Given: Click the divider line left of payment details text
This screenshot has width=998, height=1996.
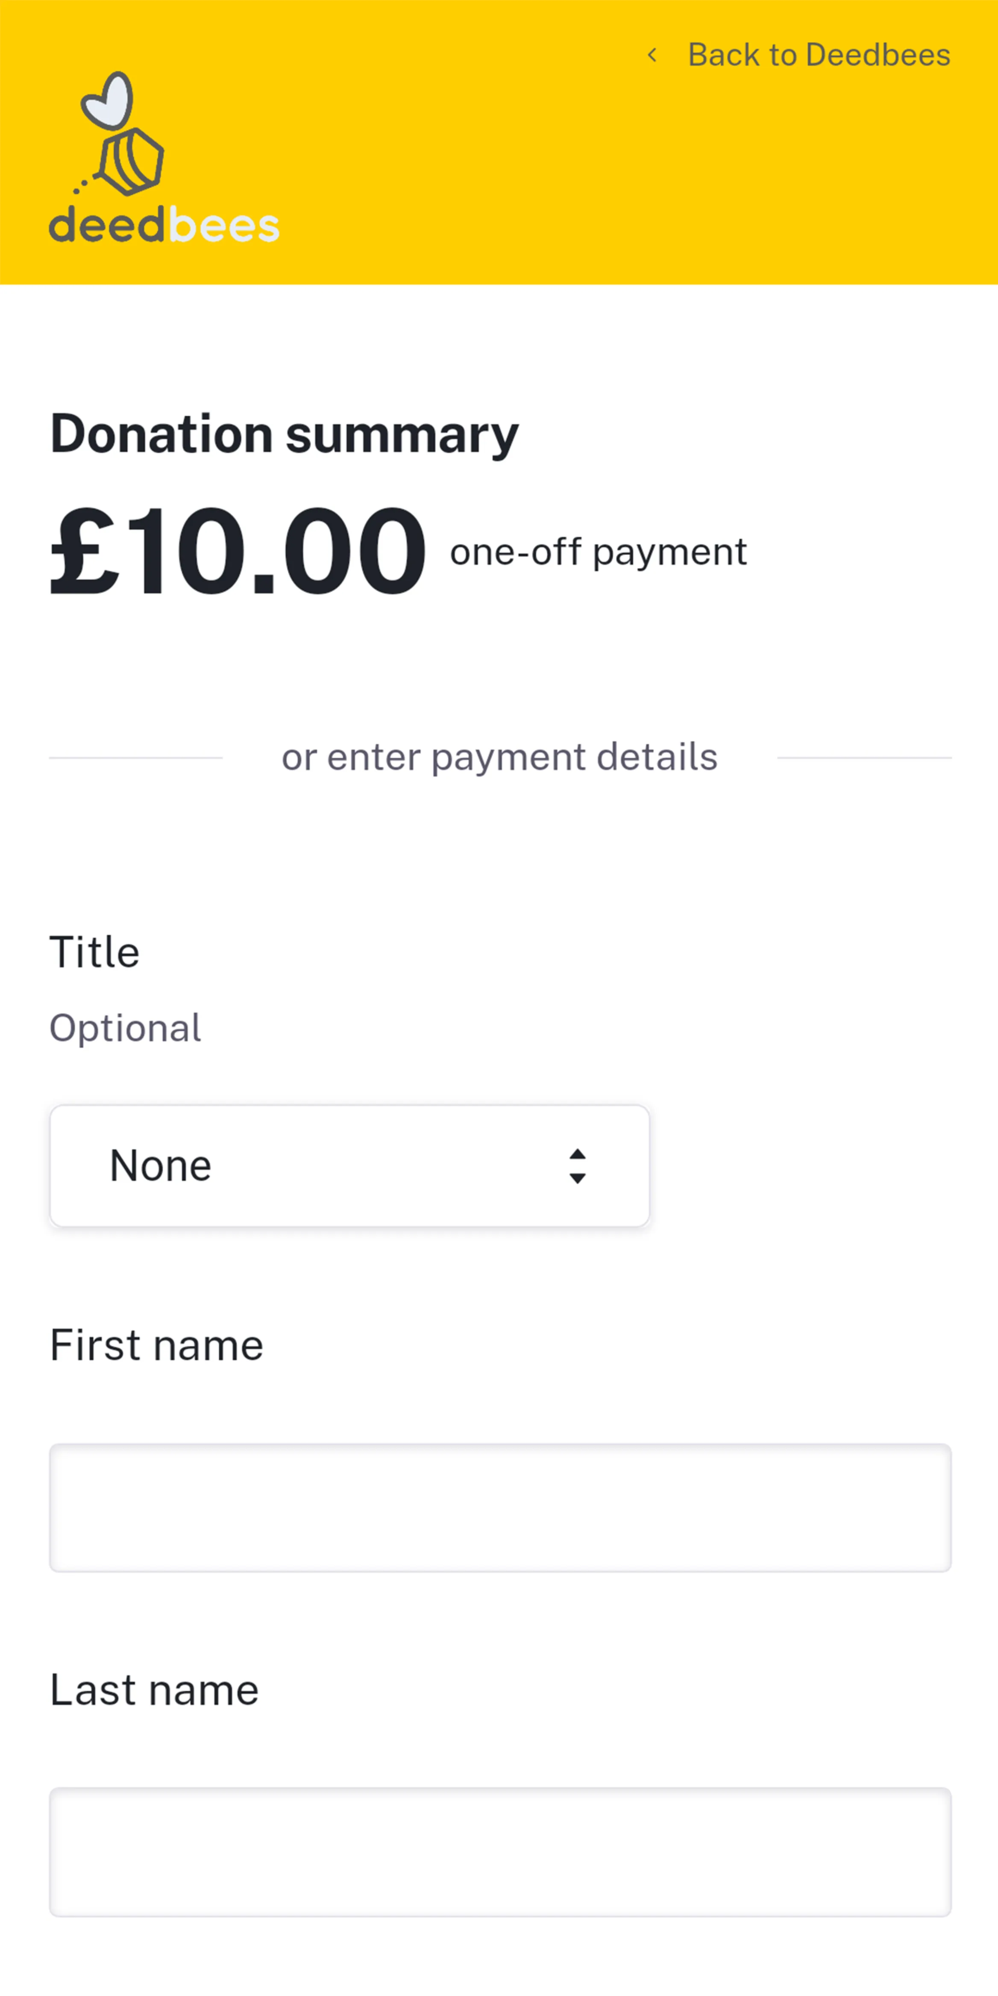Looking at the screenshot, I should pos(135,758).
